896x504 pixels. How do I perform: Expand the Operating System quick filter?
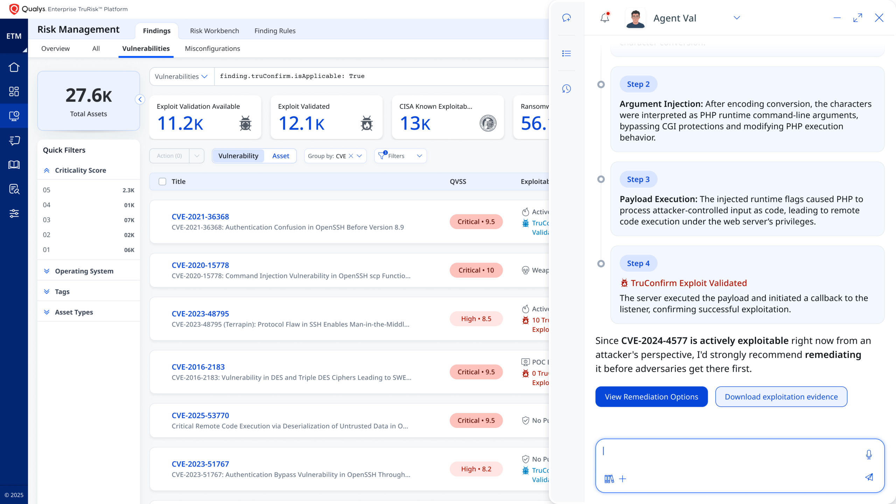pyautogui.click(x=84, y=271)
